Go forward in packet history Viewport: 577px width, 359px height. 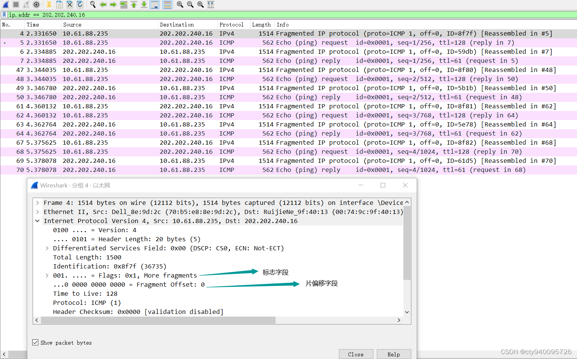(x=113, y=5)
